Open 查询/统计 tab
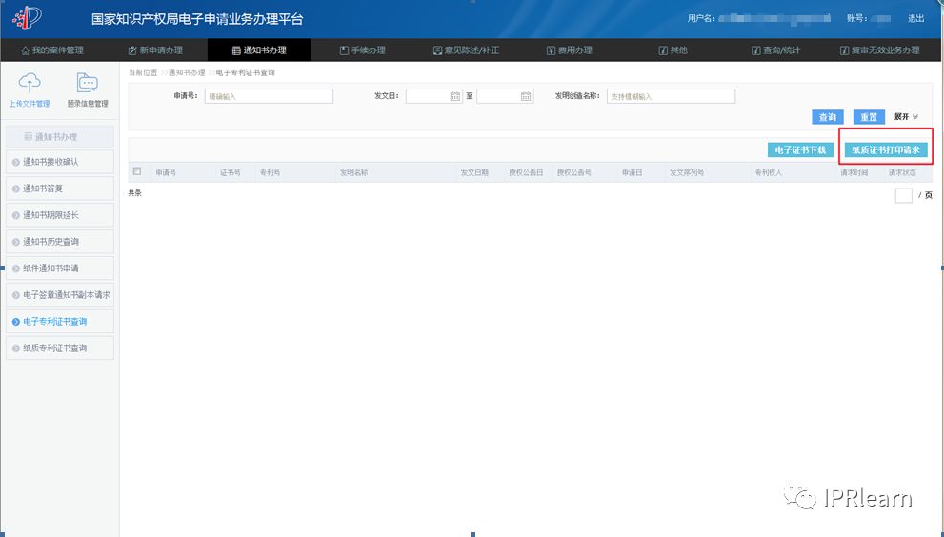Screen dimensions: 944x537 point(776,50)
